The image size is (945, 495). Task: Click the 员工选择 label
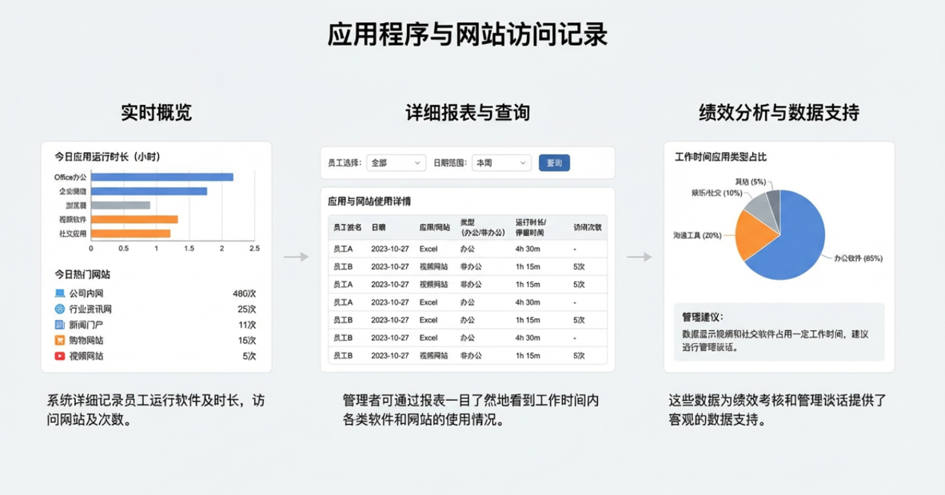[345, 163]
